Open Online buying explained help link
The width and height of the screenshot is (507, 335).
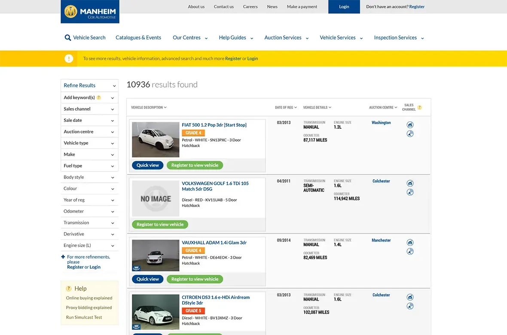coord(89,298)
